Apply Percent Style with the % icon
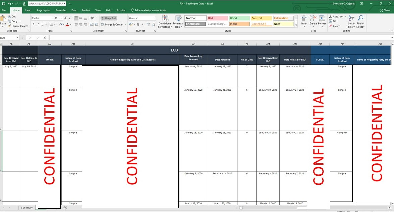Screen dimensions: 394x212 138,24
